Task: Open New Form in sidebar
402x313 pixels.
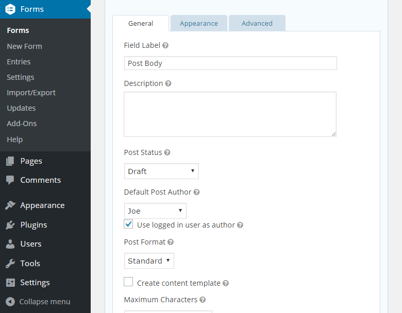Action: coord(24,46)
